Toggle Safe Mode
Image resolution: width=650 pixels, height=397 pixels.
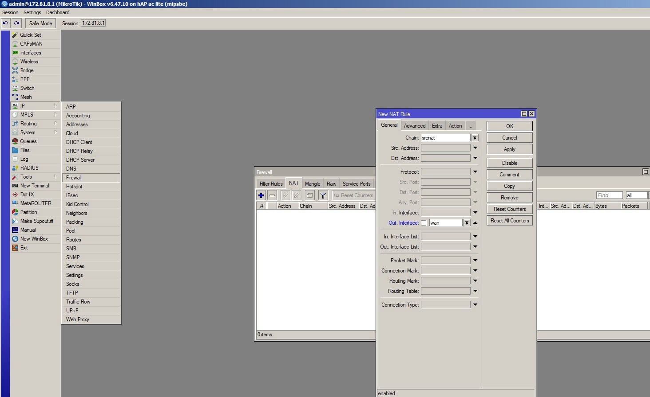point(40,23)
